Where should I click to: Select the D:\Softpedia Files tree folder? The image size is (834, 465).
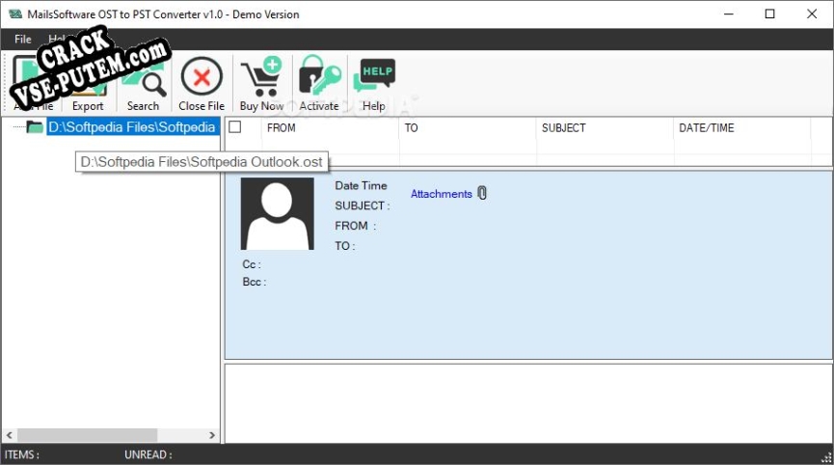(x=132, y=127)
